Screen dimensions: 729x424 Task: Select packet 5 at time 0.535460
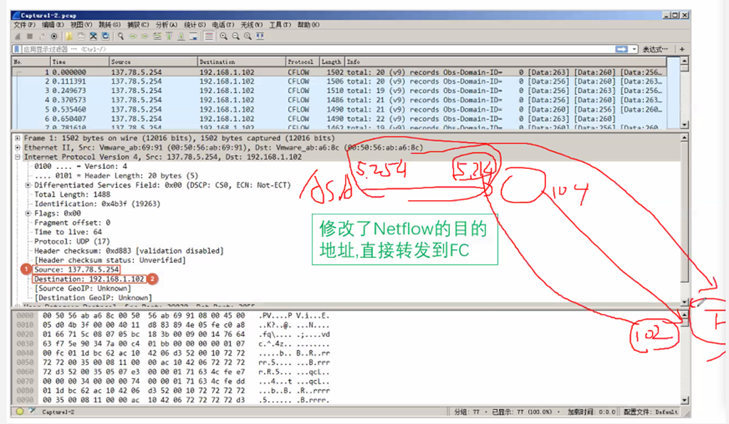click(340, 109)
